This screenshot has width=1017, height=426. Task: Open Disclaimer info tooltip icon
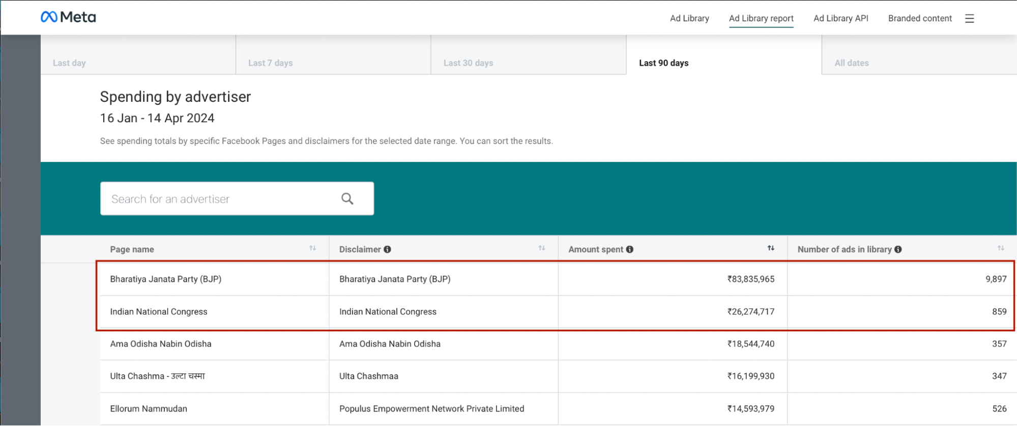pyautogui.click(x=388, y=249)
